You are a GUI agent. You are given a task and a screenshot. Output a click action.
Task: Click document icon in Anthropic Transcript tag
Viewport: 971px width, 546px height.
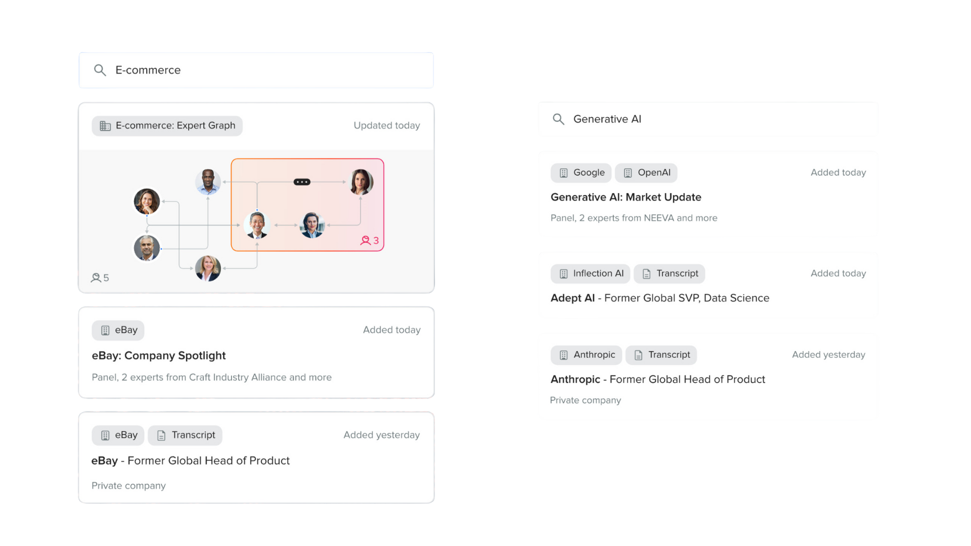coord(638,355)
